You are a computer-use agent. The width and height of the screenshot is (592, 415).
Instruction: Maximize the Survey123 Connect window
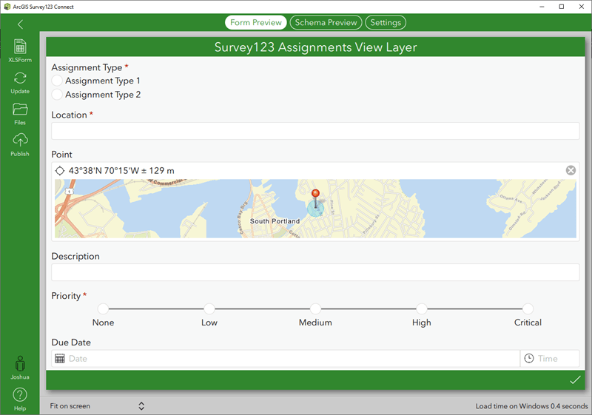[x=562, y=7]
